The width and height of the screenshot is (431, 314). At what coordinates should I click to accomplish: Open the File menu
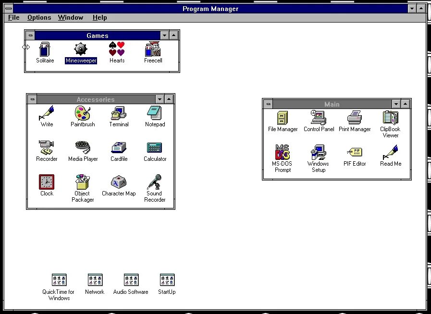coord(14,18)
